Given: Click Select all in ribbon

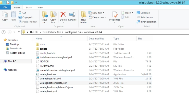Looking at the screenshot, I should tap(143, 13).
